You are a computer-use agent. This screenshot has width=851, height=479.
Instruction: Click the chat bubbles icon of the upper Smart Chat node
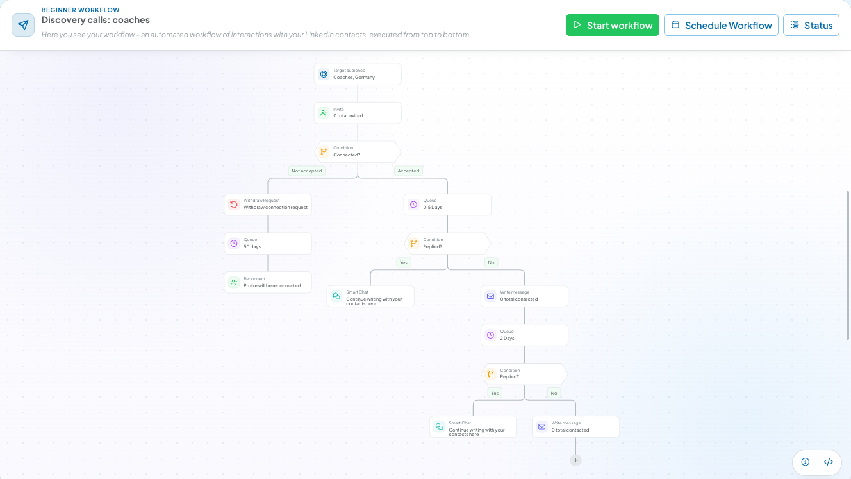pyautogui.click(x=336, y=296)
